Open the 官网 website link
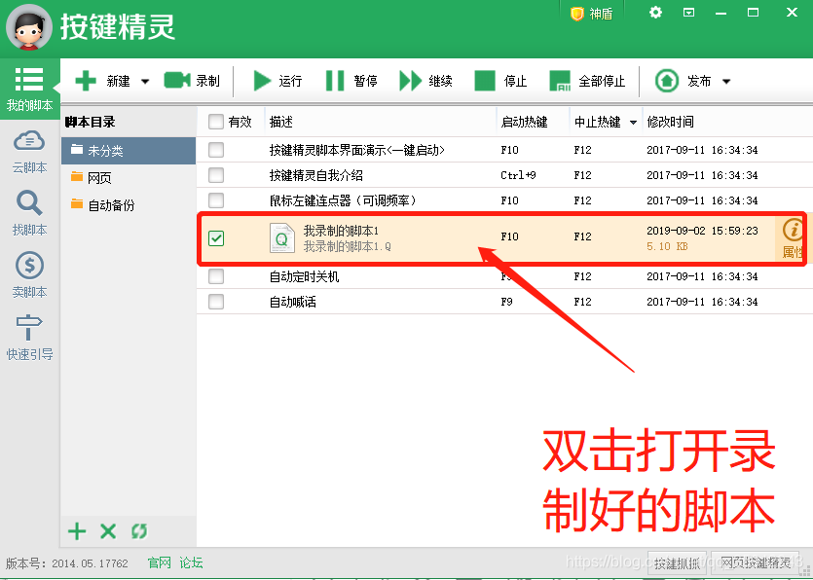Viewport: 813px width, 580px height. coord(159,562)
